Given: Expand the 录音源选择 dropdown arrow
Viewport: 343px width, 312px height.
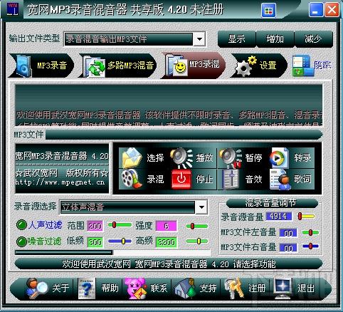Looking at the screenshot, I should (201, 207).
